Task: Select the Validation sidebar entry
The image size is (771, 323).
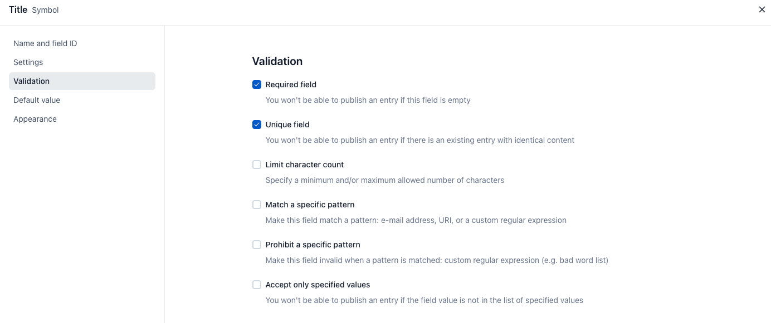Action: 31,81
